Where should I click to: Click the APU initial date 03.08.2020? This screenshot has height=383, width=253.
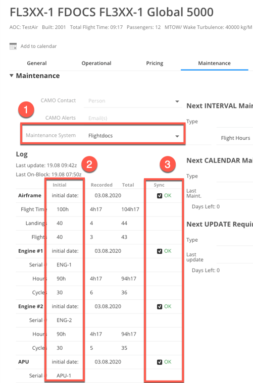click(x=108, y=362)
